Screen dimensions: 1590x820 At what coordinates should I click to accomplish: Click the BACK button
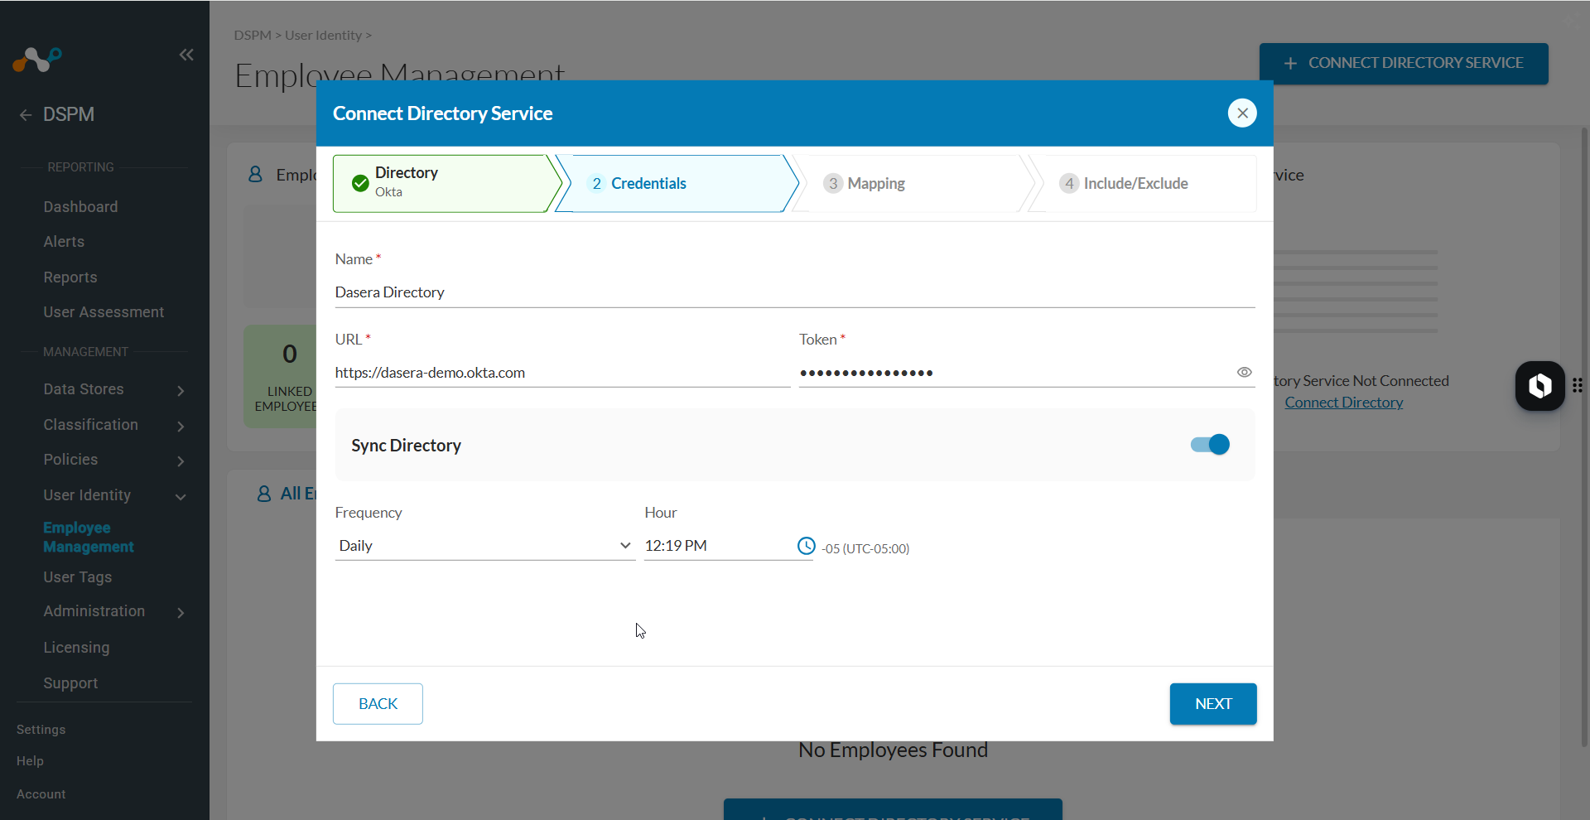[x=378, y=703]
